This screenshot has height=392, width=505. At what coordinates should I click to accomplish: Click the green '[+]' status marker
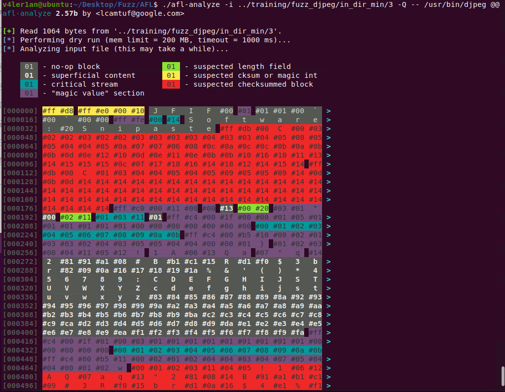[x=9, y=31]
